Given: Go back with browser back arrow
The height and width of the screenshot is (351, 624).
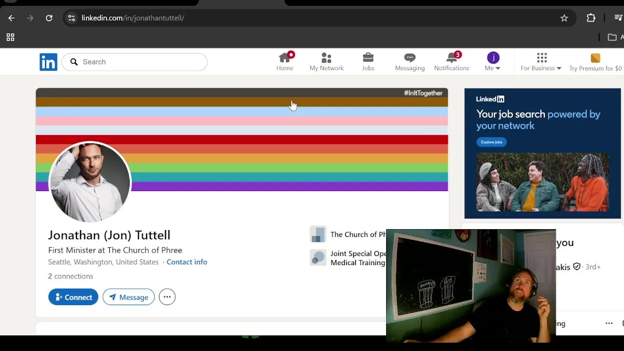Looking at the screenshot, I should (x=12, y=18).
